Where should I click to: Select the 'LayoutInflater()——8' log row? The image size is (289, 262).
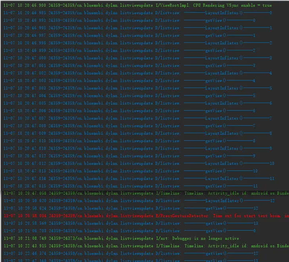138,134
